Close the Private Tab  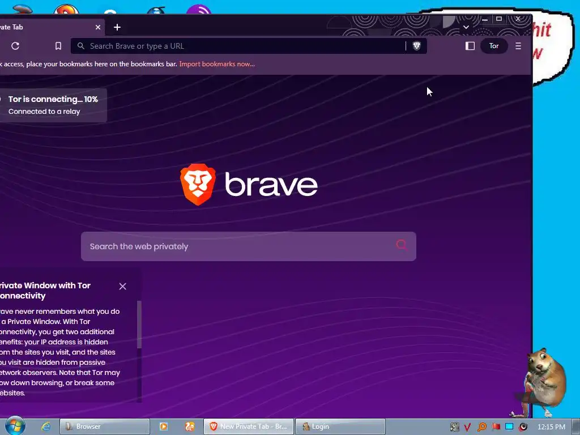pos(97,27)
